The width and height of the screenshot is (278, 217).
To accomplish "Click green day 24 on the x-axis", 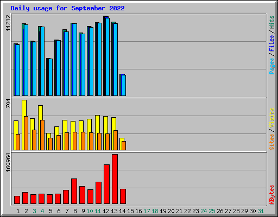I will pos(204,211).
